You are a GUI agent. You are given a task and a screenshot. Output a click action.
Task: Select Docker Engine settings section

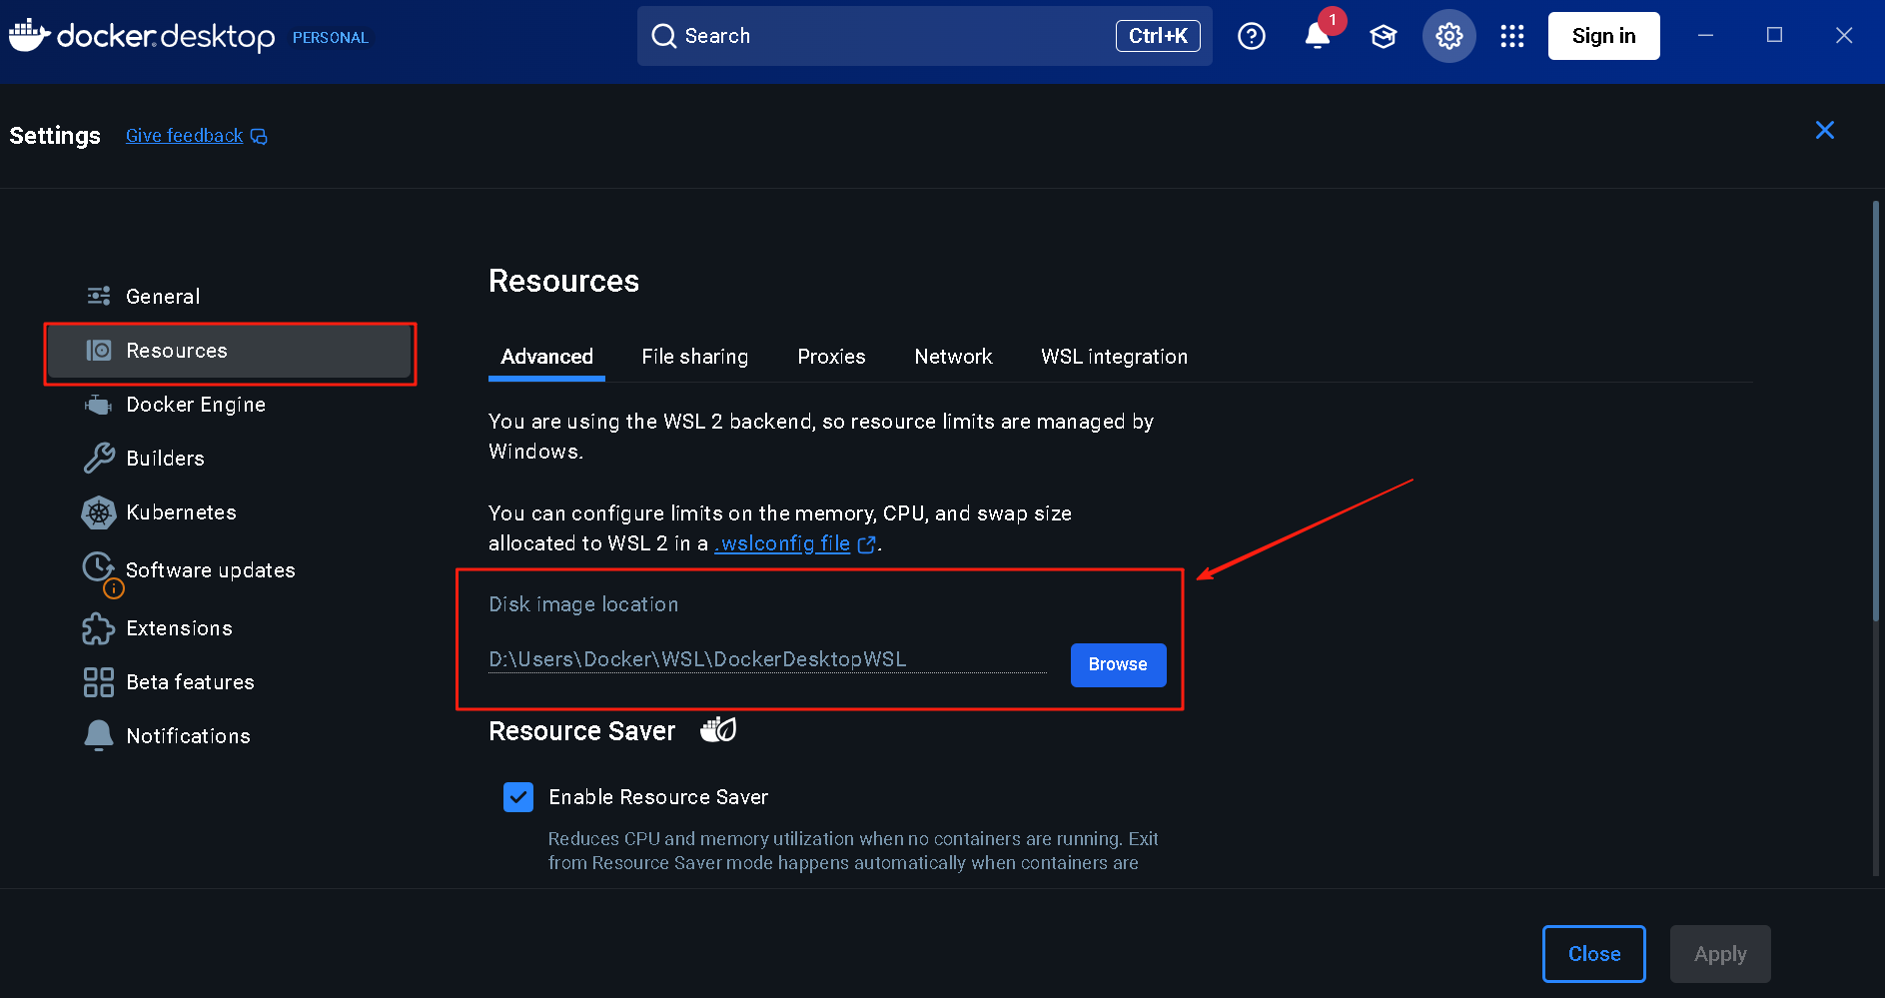(x=230, y=405)
